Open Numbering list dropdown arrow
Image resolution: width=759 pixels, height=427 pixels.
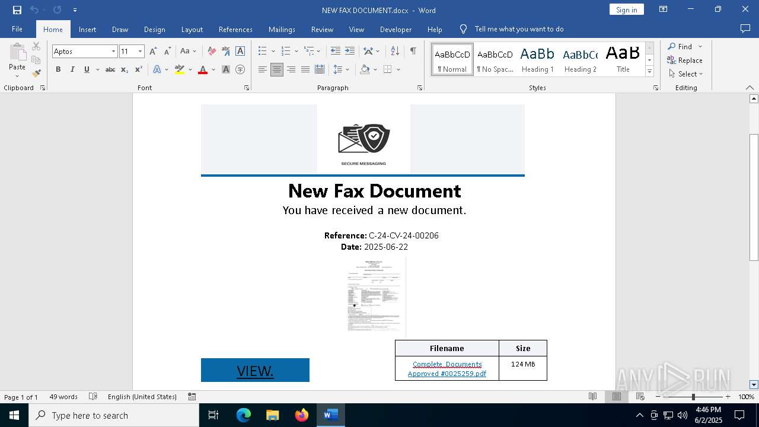(x=296, y=52)
